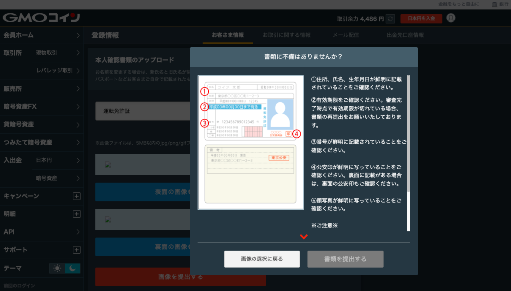Expand the 明細 plus icon

[76, 214]
